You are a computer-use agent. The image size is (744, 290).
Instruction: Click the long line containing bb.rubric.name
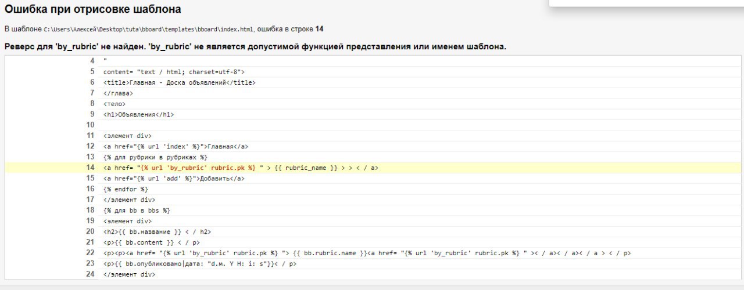367,253
